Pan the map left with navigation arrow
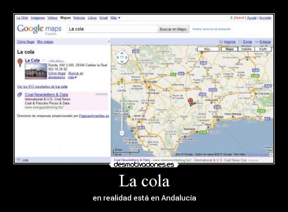This screenshot has height=212, width=288. click(118, 58)
